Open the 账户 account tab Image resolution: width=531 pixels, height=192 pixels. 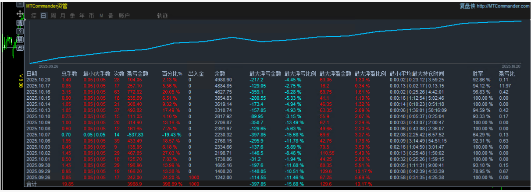pos(125,16)
